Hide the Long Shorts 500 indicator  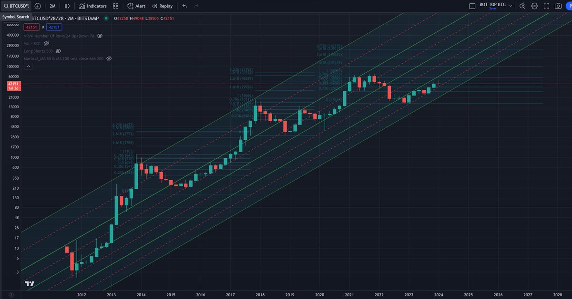coord(58,51)
